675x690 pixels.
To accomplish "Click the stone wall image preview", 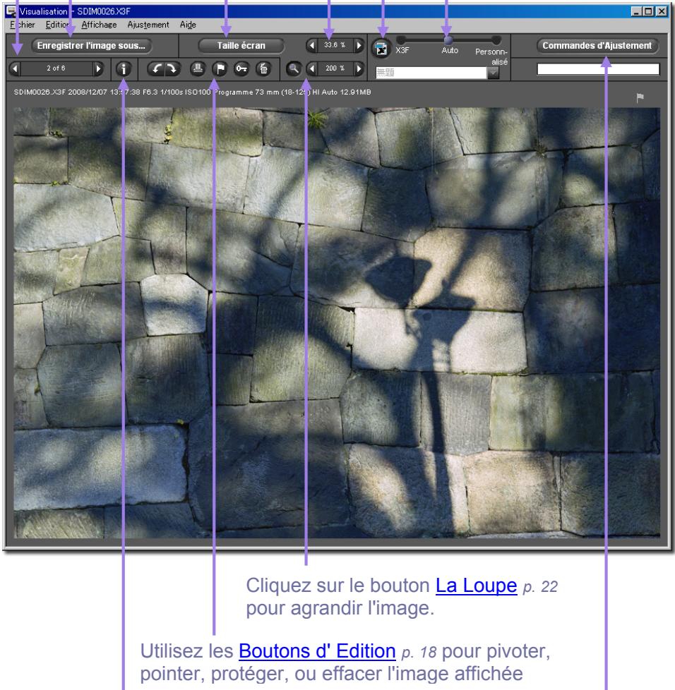I will coord(336,322).
